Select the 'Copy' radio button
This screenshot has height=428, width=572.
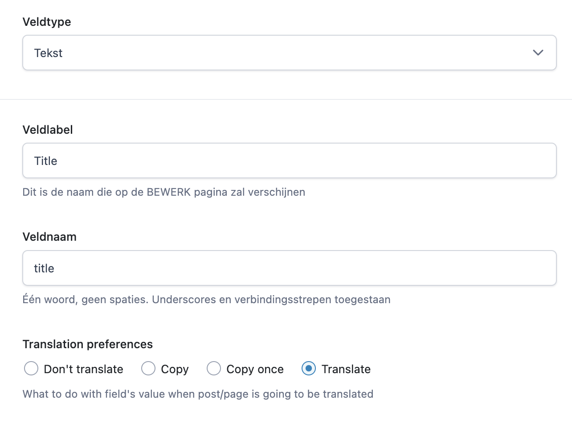[x=148, y=369]
